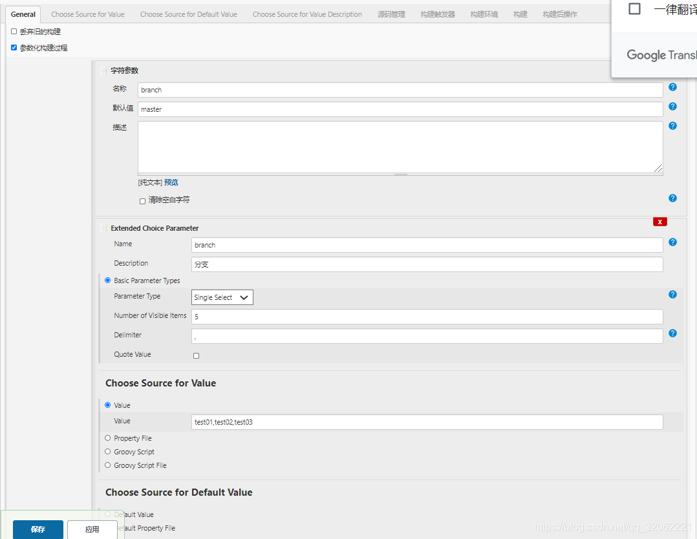Enable the Quote Value checkbox
Screen dimensions: 697x539
196,355
